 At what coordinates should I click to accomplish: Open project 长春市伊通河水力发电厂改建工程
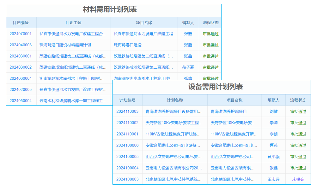(144, 34)
